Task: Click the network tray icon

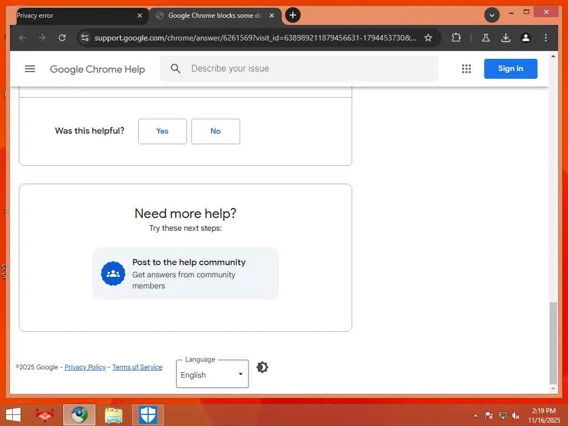Action: (x=502, y=415)
